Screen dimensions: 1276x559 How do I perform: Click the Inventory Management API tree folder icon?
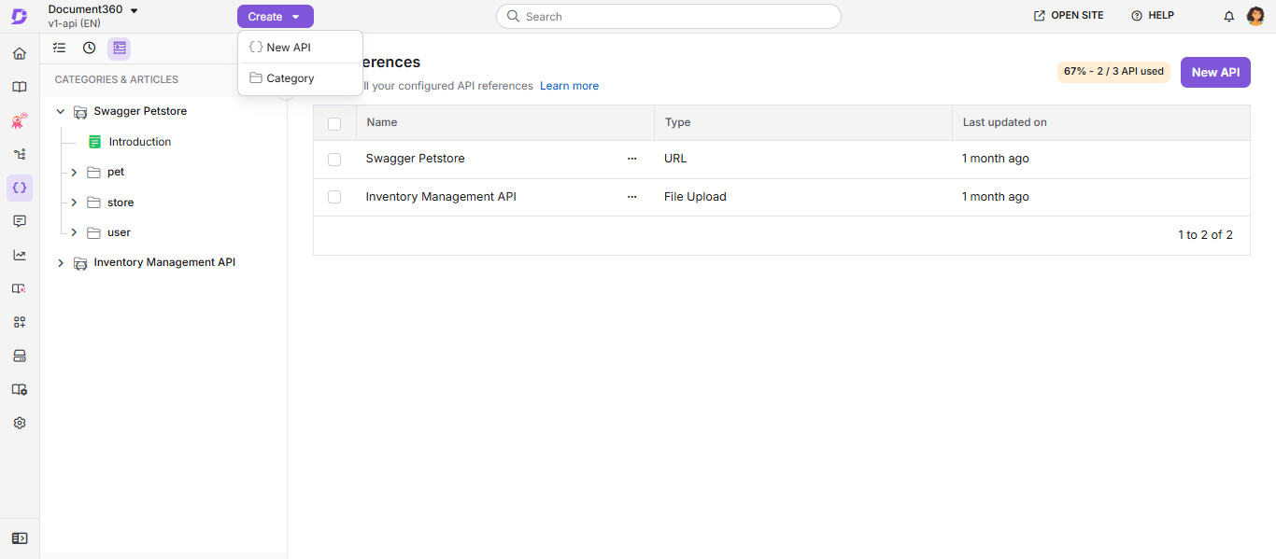(80, 263)
